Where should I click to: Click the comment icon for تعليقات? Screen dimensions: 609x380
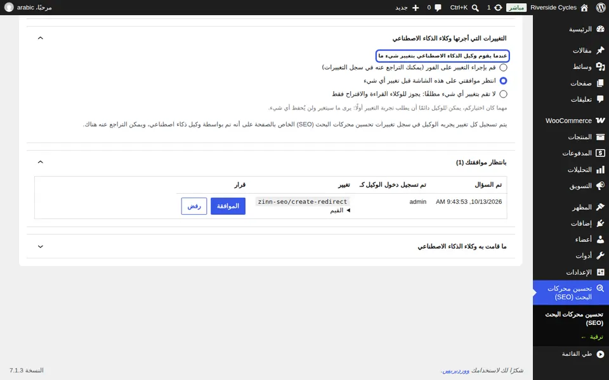pyautogui.click(x=601, y=99)
